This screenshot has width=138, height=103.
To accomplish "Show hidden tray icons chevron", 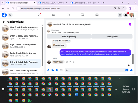I will click(116, 89).
